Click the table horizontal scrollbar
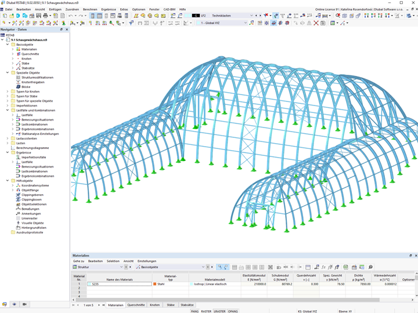418x313 pixels. (x=228, y=300)
